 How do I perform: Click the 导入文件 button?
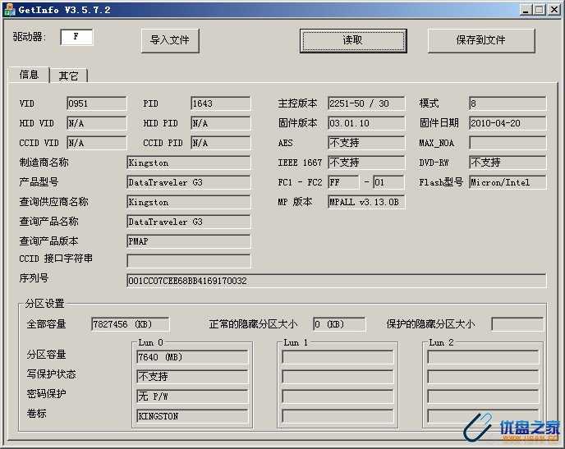tap(170, 41)
